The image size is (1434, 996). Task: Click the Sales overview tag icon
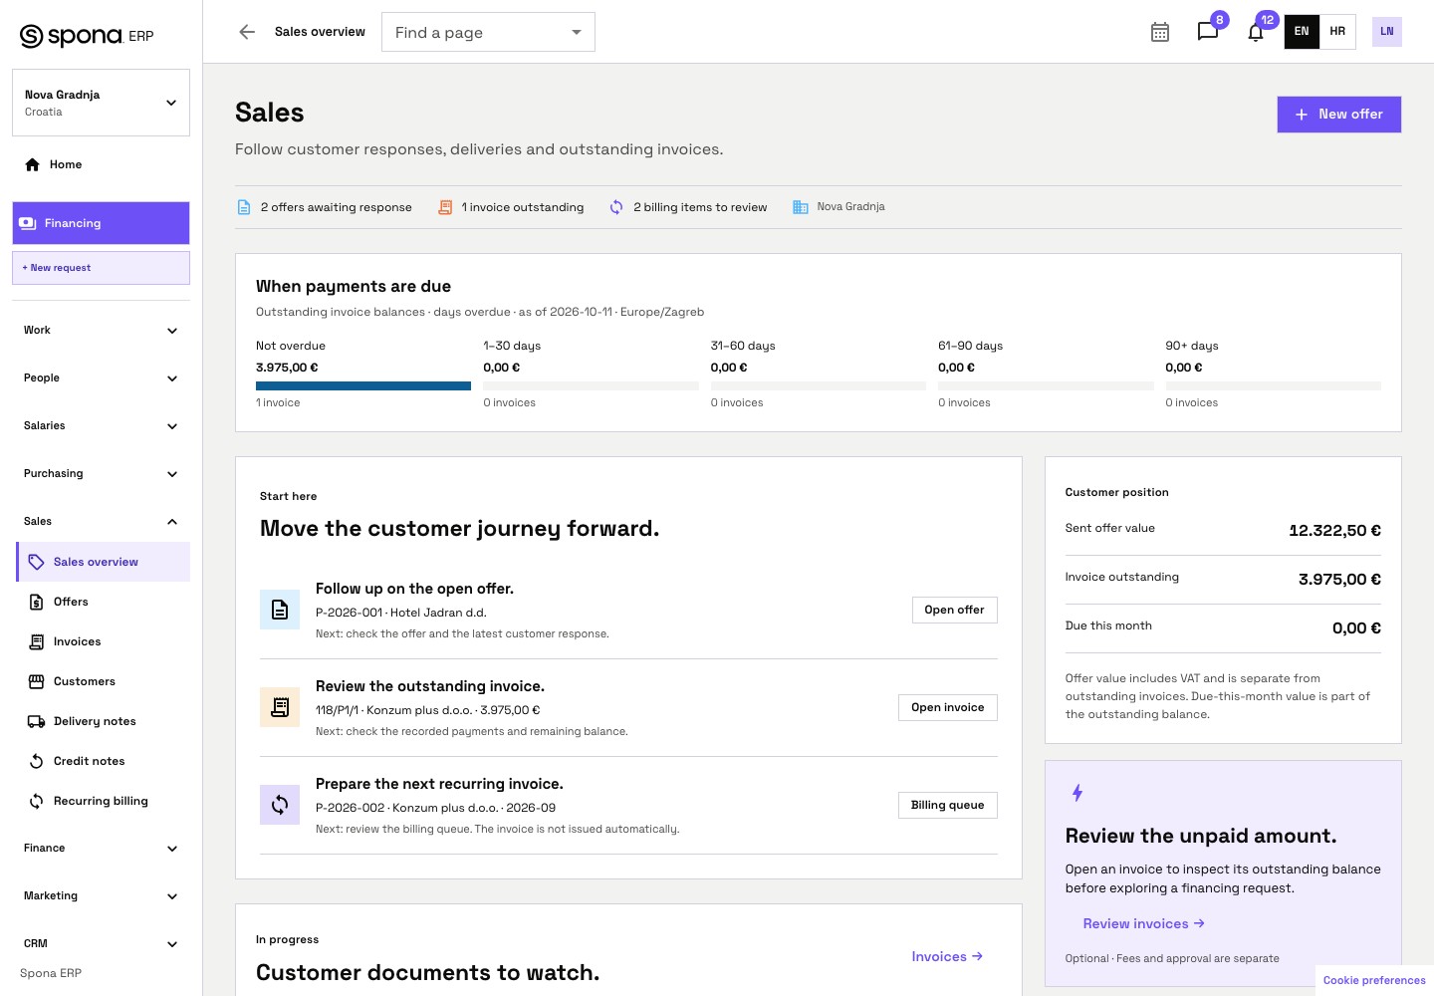37,562
